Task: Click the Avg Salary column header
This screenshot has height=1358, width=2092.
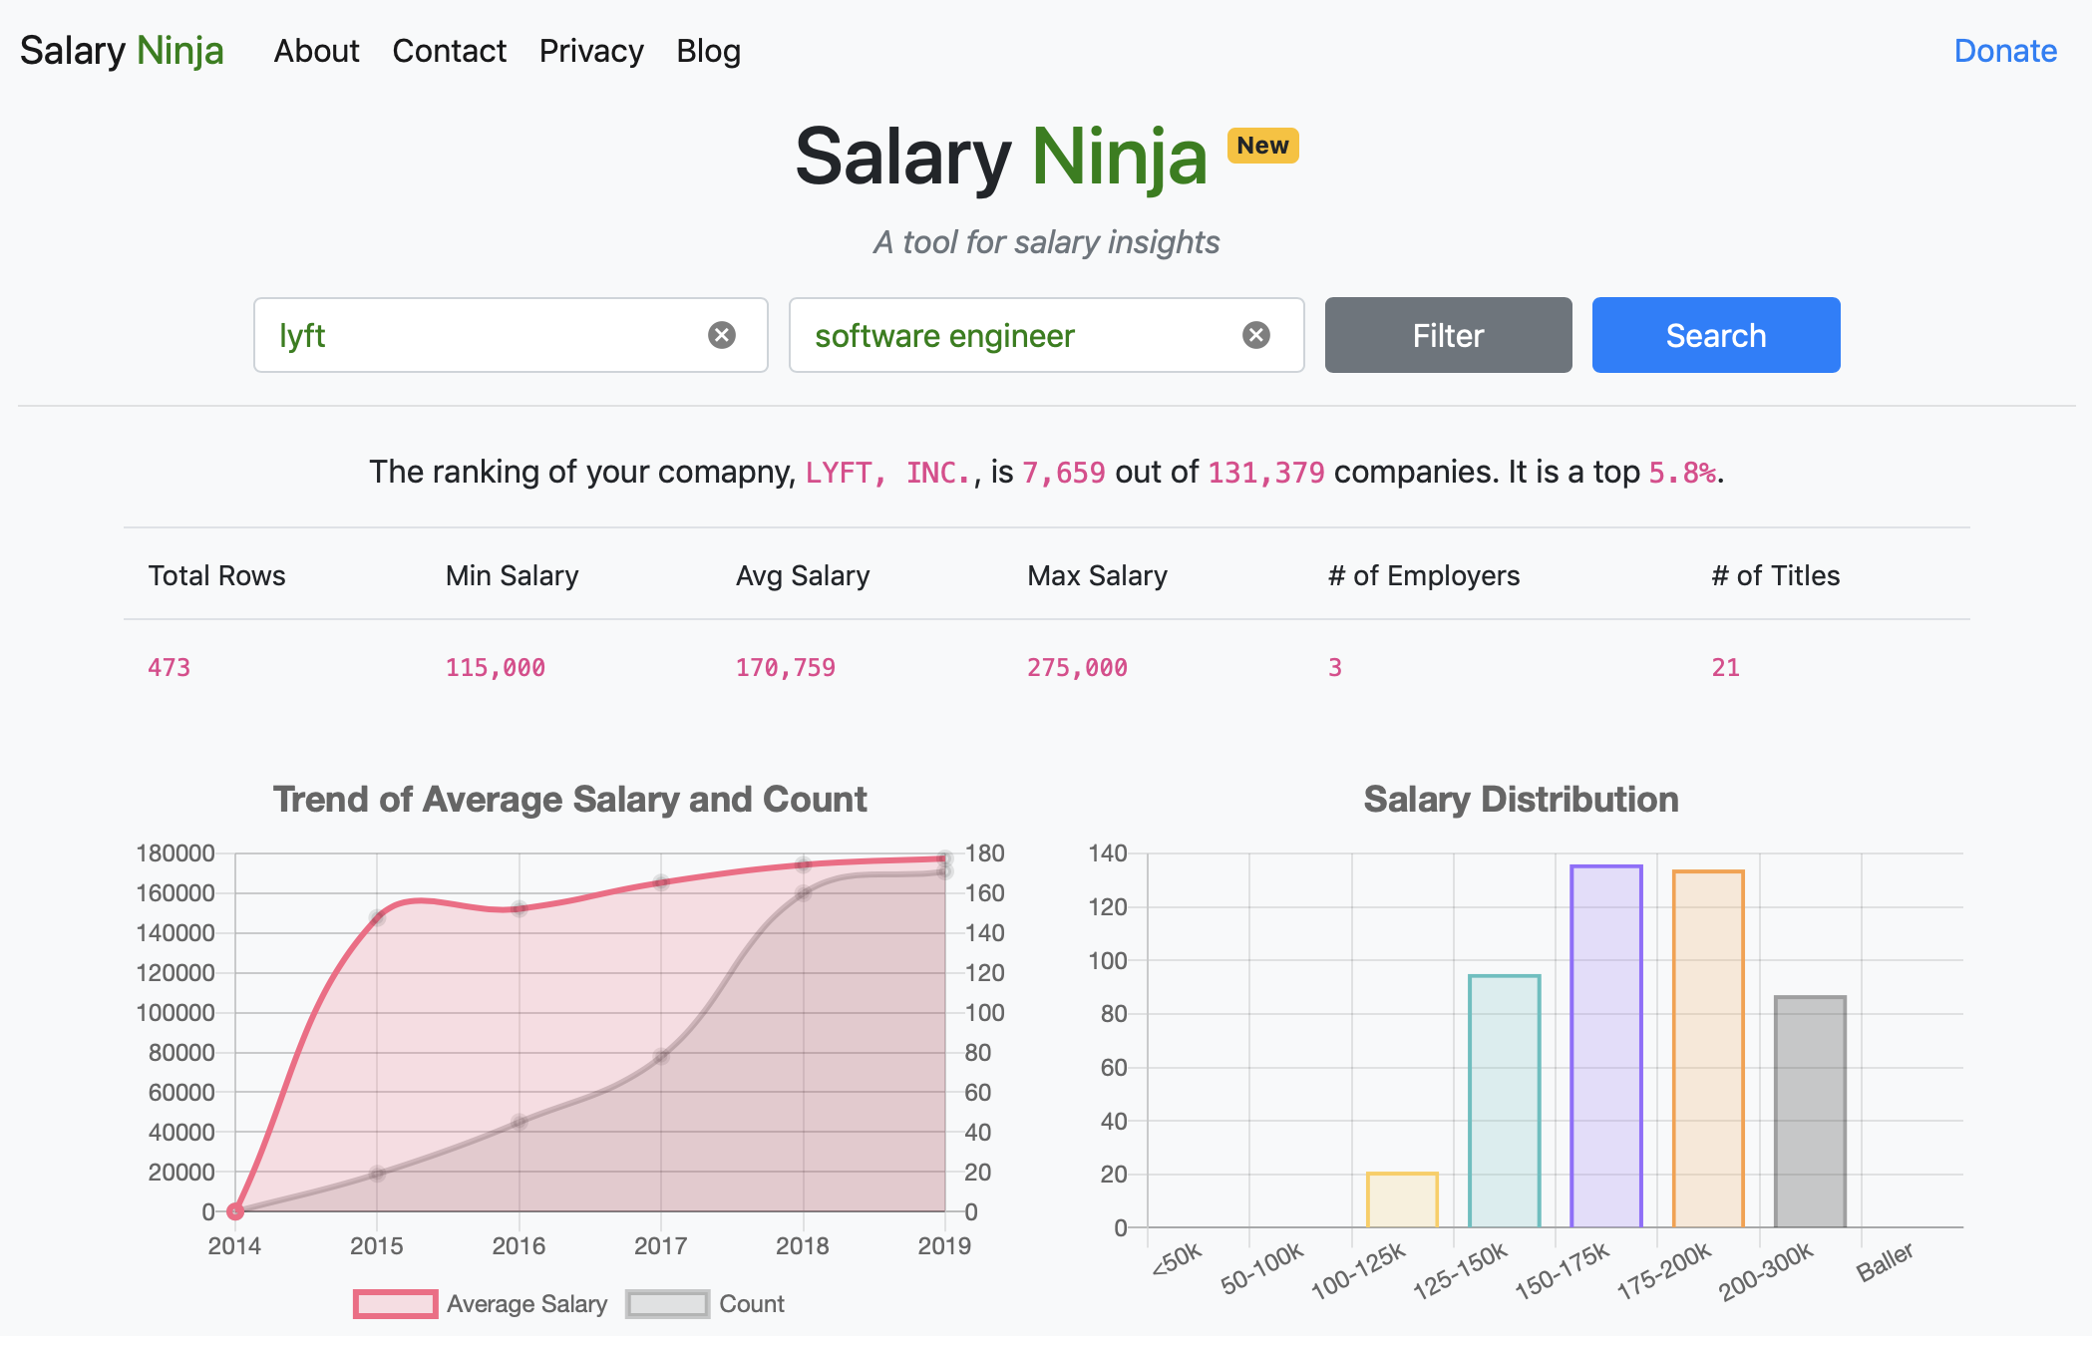Action: coord(803,575)
